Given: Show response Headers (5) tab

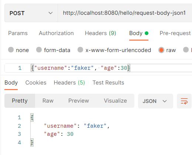Looking at the screenshot, I should tap(69, 83).
